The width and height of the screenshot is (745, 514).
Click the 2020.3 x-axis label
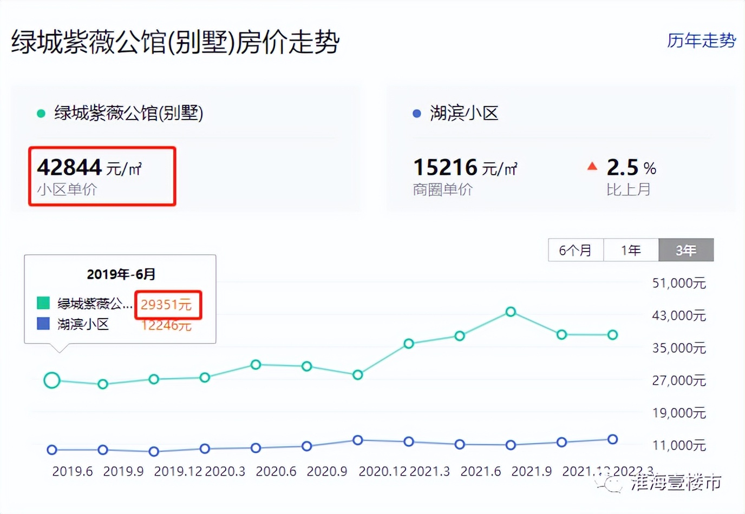coord(225,471)
